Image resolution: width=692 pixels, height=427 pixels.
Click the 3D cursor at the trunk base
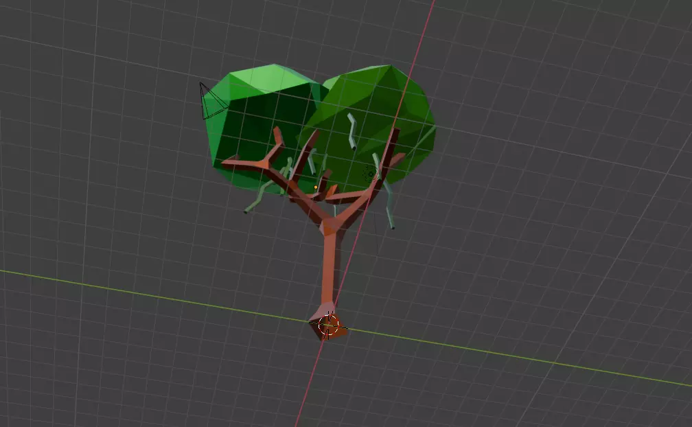coord(328,326)
